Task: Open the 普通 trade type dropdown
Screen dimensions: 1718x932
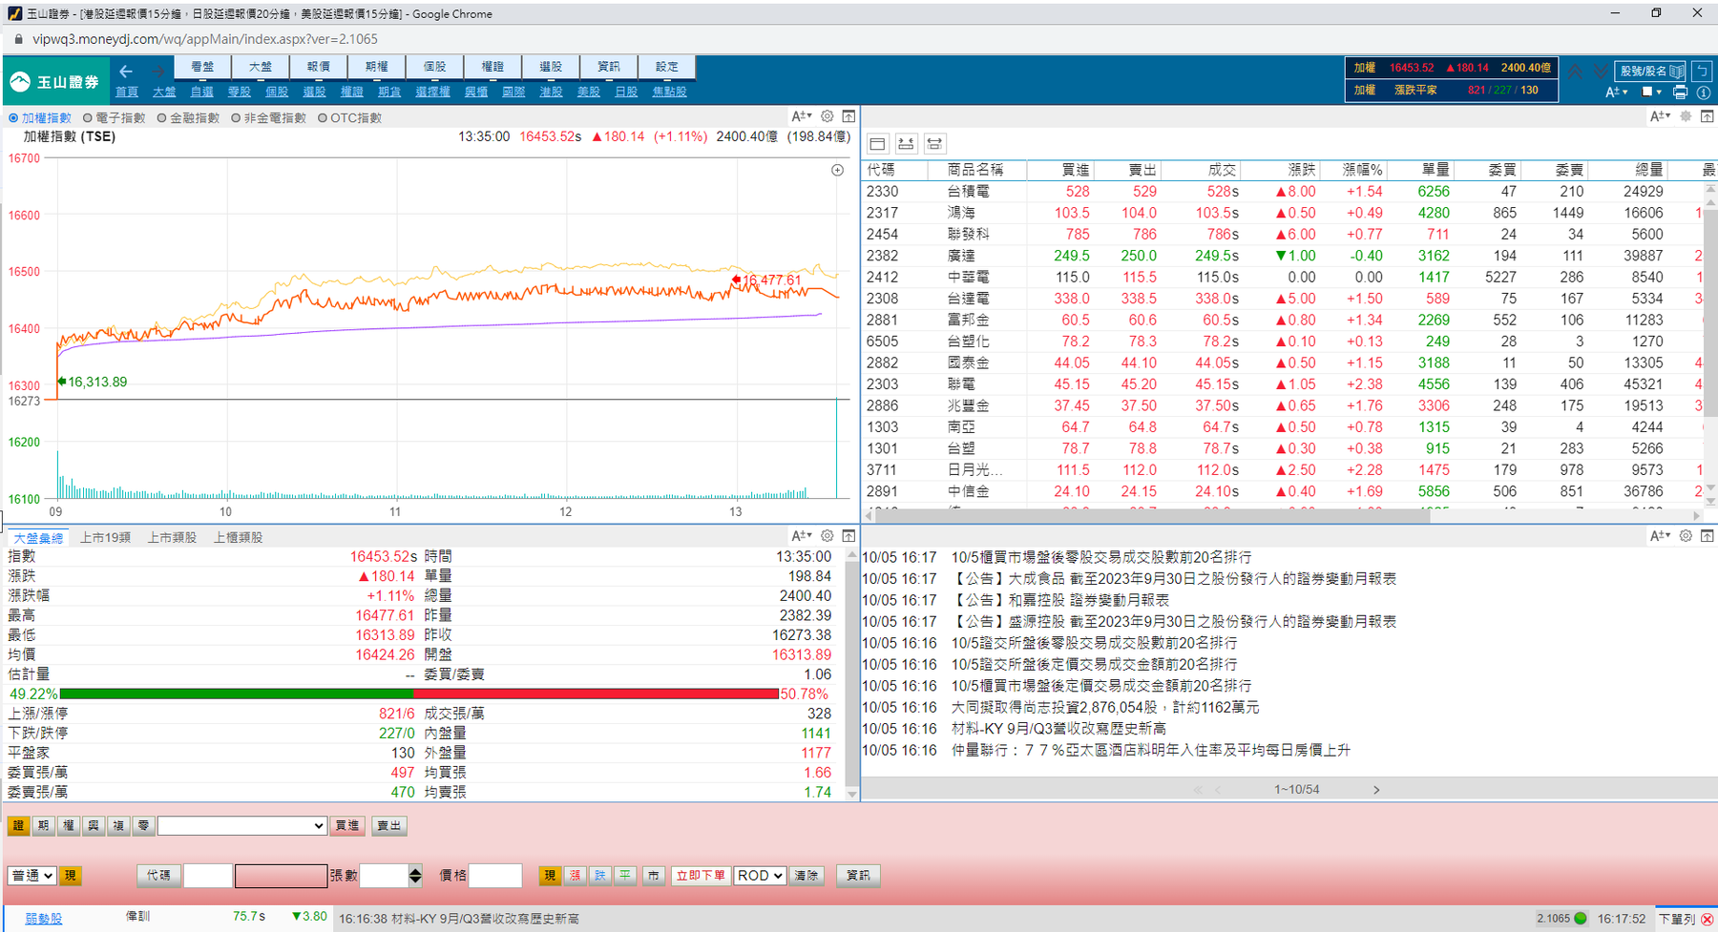Action: (x=31, y=876)
